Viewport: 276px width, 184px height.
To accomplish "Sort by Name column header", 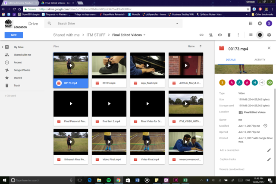I will tap(191, 46).
